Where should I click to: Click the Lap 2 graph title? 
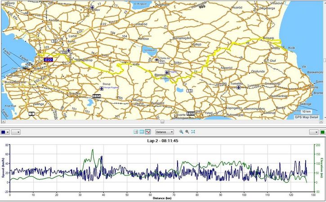pyautogui.click(x=163, y=141)
